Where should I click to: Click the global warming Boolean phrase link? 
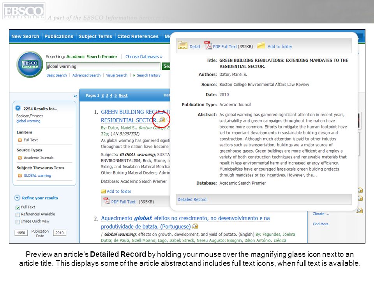pyautogui.click(x=28, y=121)
